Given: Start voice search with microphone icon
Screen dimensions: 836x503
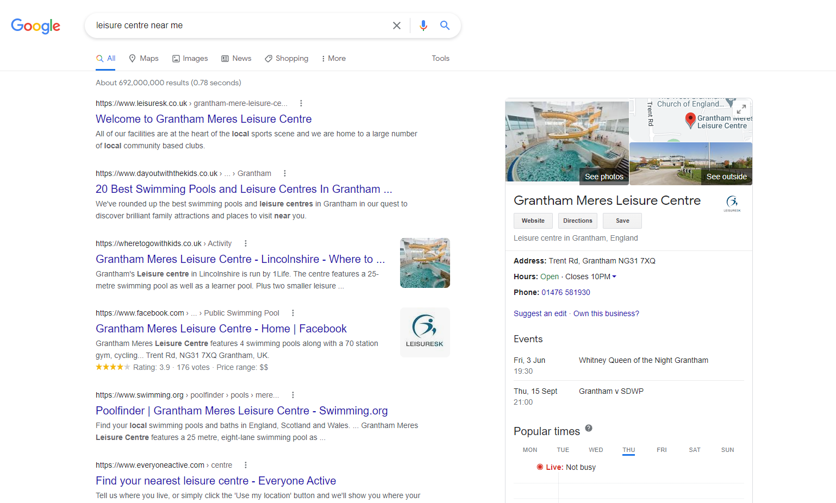Looking at the screenshot, I should pyautogui.click(x=423, y=26).
